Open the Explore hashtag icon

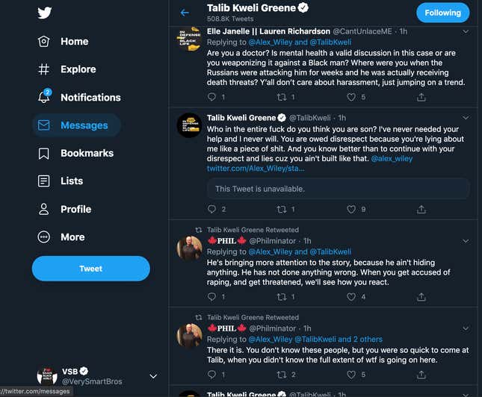point(43,69)
